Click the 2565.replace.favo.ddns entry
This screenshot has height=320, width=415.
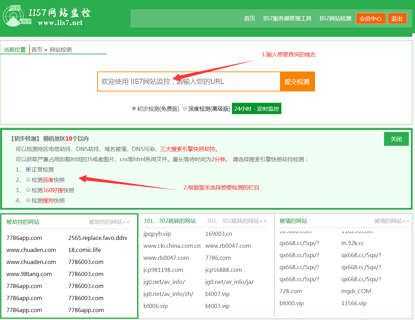tap(98, 238)
